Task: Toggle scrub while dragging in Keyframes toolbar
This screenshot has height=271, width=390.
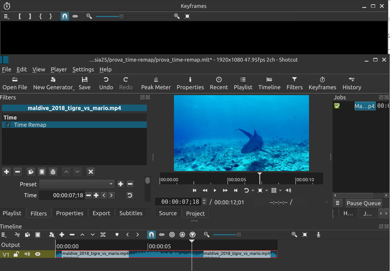Action: pyautogui.click(x=75, y=16)
